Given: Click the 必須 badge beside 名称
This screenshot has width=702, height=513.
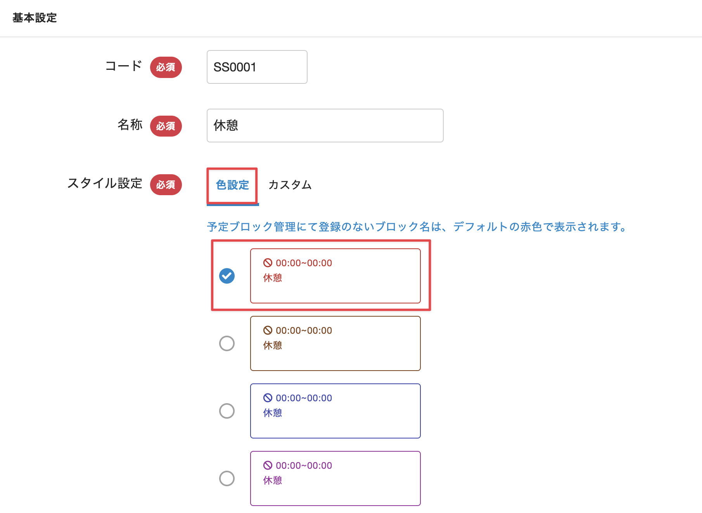Looking at the screenshot, I should [166, 126].
